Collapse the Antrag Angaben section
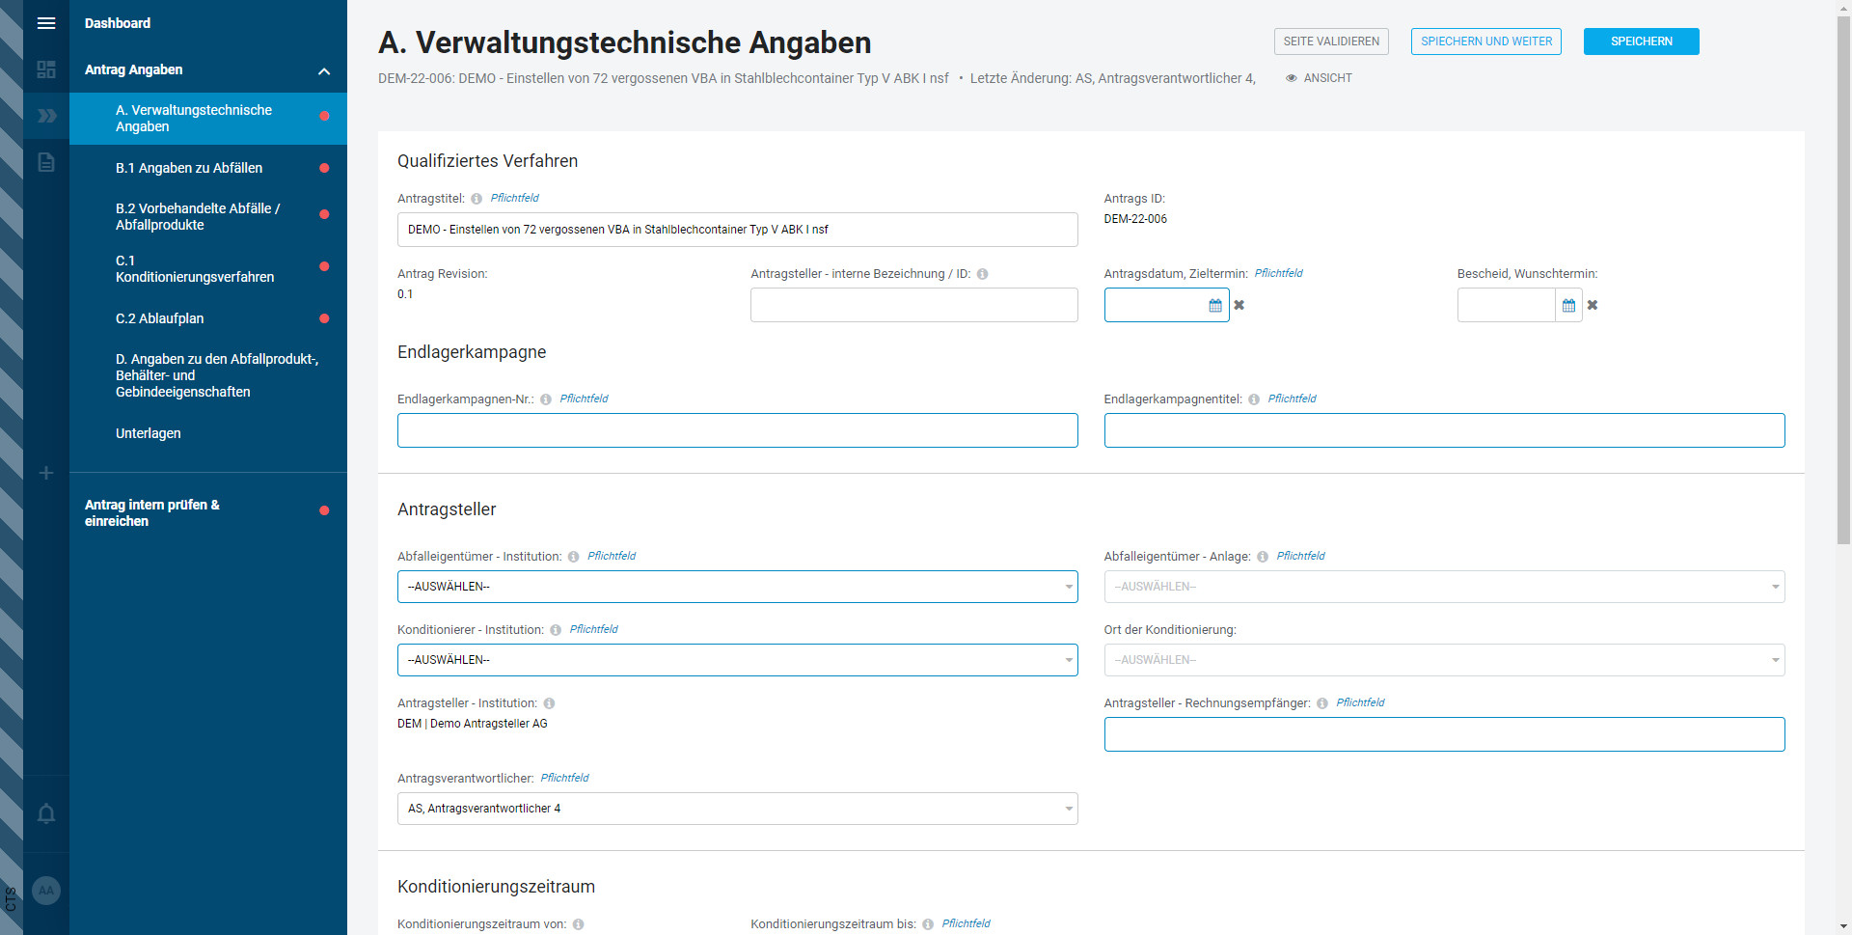This screenshot has width=1852, height=935. point(324,70)
